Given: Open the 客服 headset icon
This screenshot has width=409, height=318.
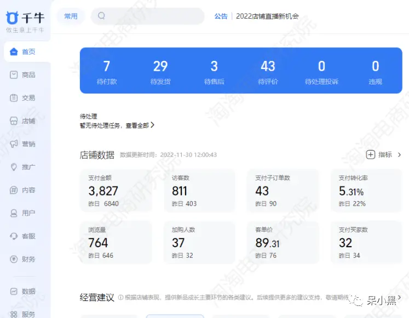Looking at the screenshot, I should tap(14, 236).
